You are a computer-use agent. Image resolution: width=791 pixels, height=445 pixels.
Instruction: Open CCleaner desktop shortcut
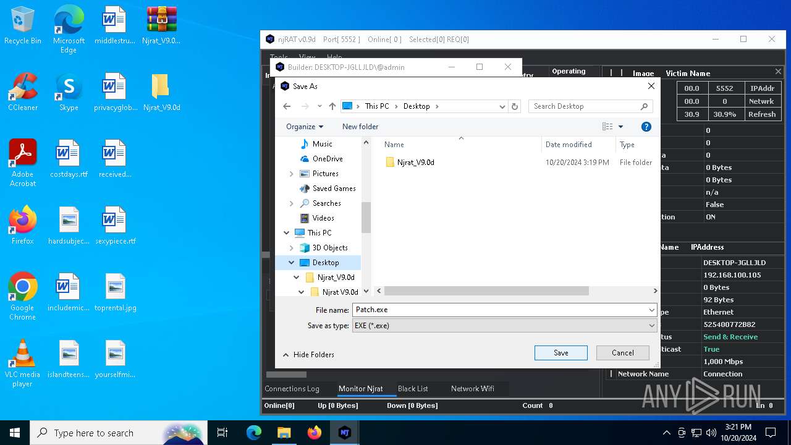pos(23,92)
